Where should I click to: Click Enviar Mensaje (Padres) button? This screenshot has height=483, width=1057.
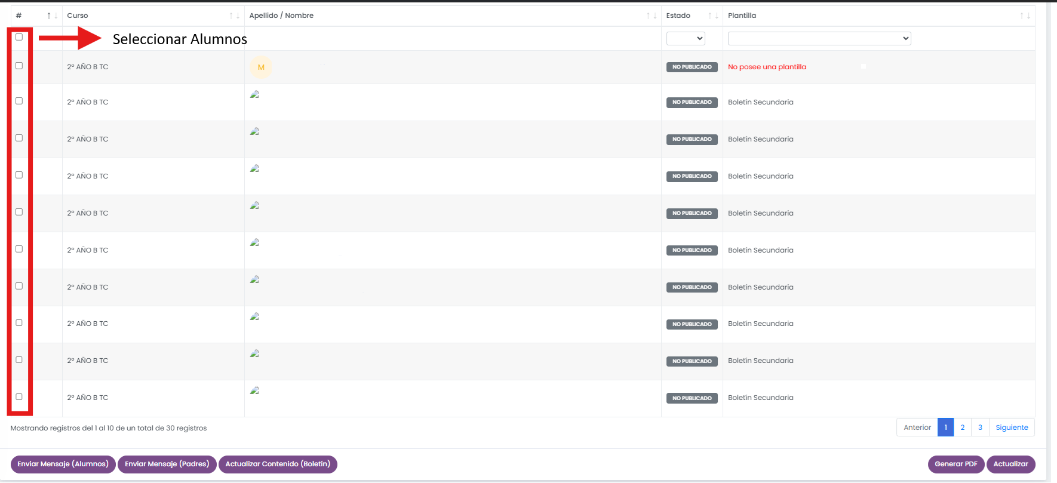point(167,464)
